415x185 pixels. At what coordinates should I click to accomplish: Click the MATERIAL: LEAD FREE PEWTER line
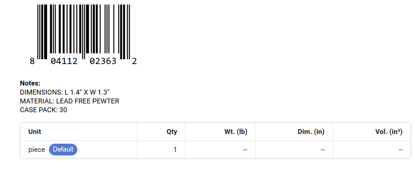[70, 101]
